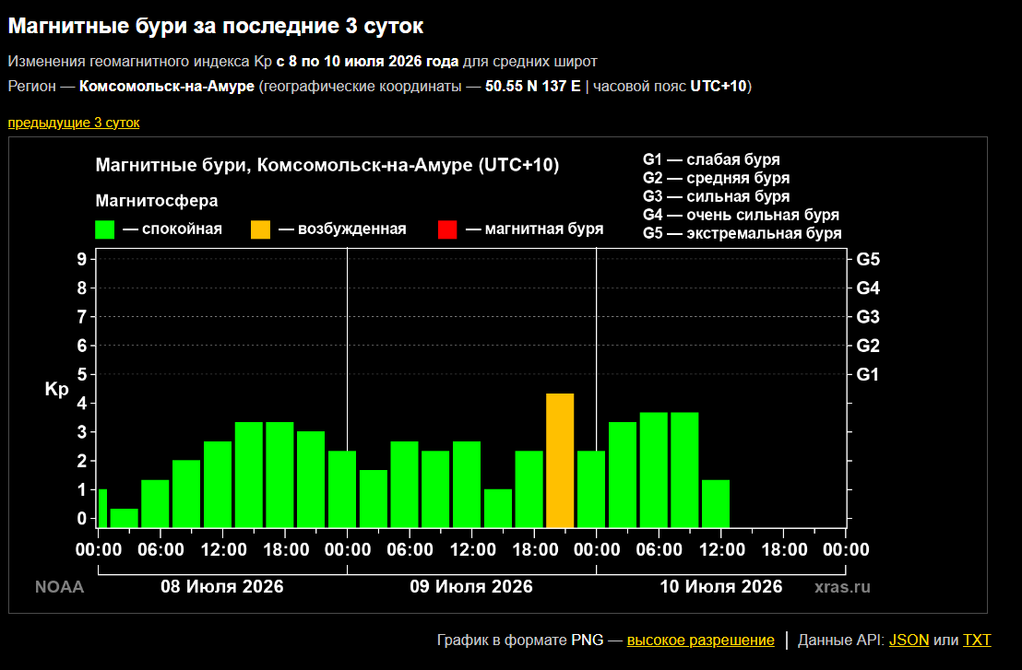The image size is (1022, 670).
Task: Select the orange Kp bar on 9 July
Action: click(x=560, y=461)
